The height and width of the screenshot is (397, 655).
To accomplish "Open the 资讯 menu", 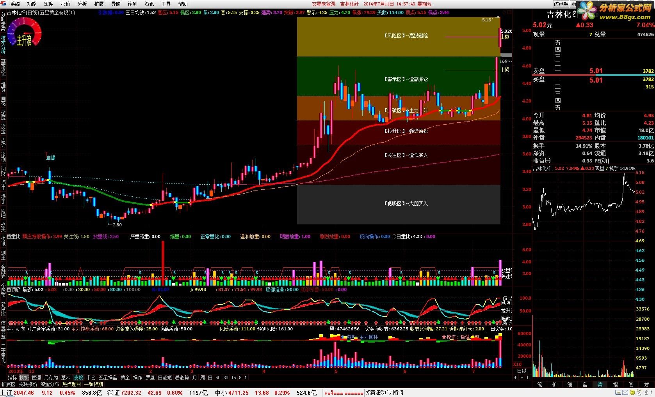I will 149,4.
